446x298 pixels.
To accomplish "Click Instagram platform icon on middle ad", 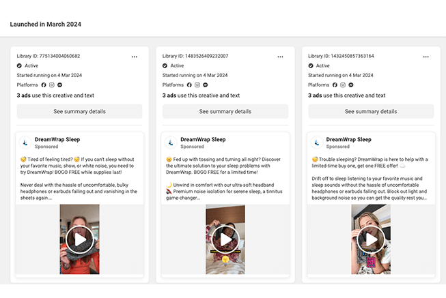I will [198, 85].
